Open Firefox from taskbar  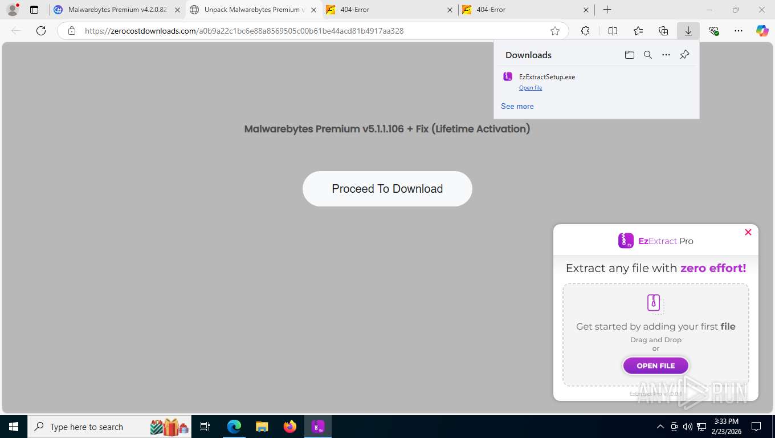(290, 427)
